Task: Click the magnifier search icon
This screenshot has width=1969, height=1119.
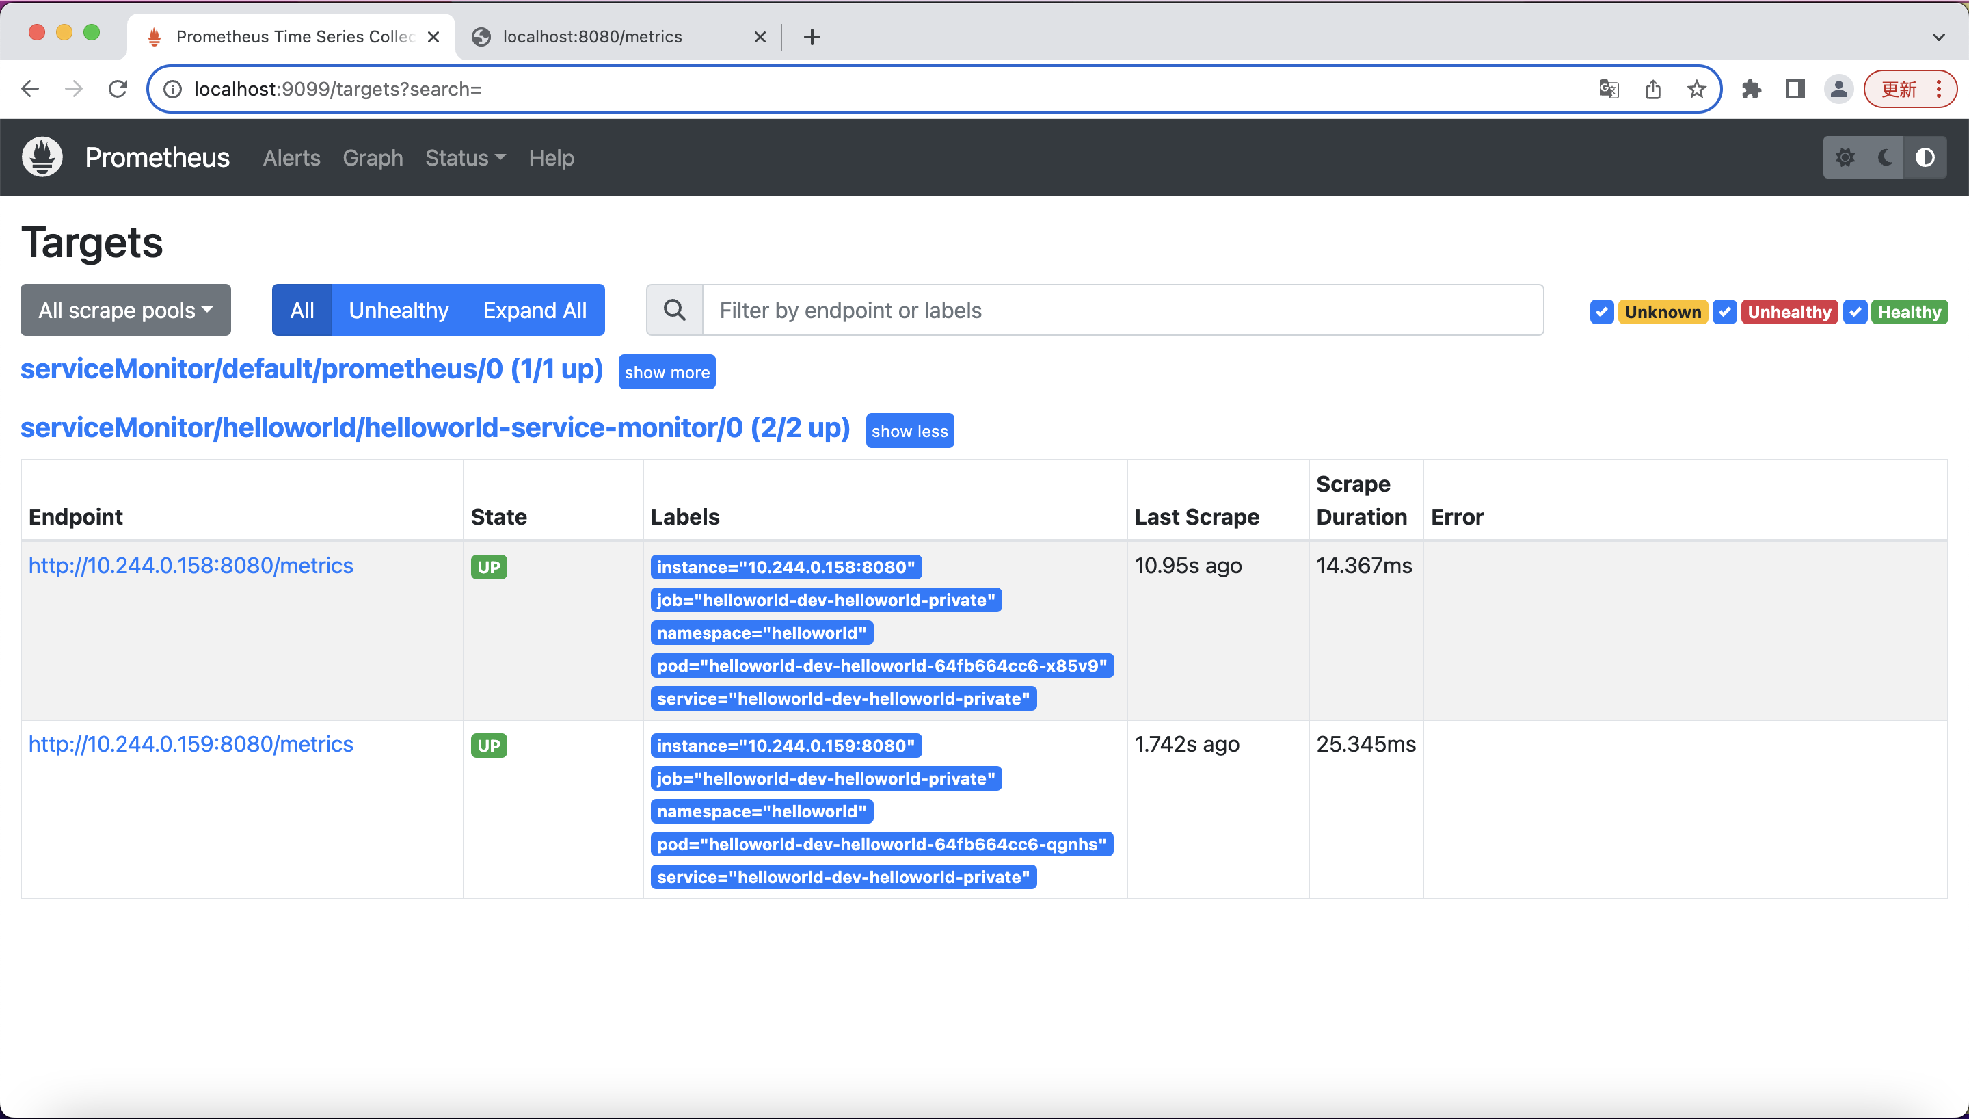Action: [x=674, y=310]
